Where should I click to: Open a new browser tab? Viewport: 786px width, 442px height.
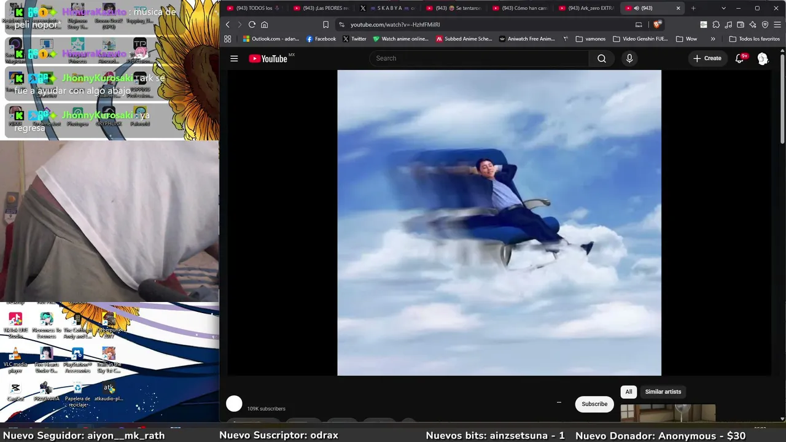tap(693, 8)
